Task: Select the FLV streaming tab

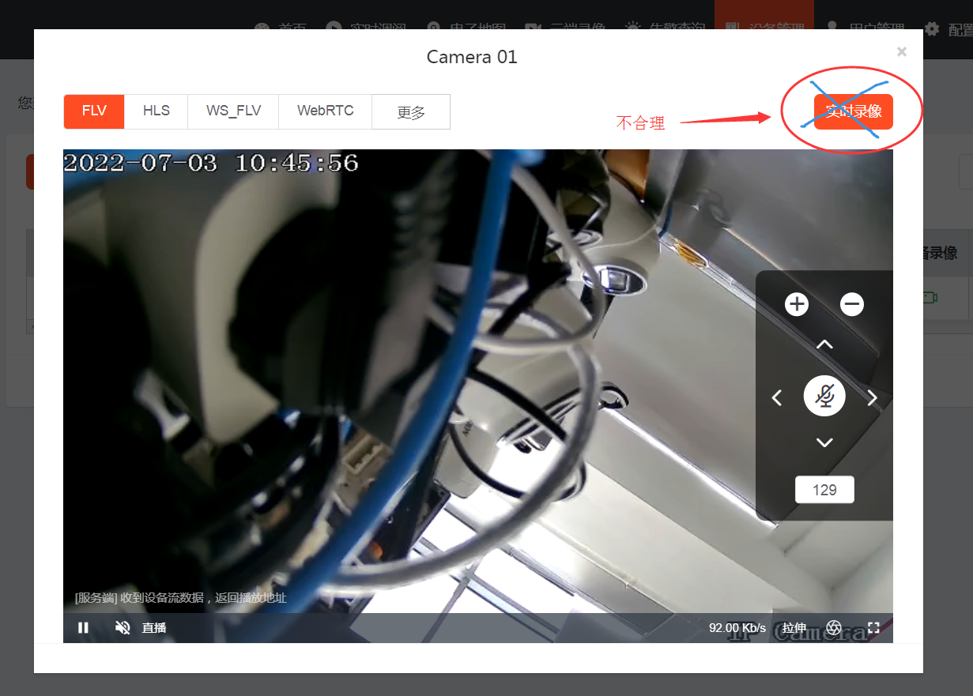Action: click(93, 111)
